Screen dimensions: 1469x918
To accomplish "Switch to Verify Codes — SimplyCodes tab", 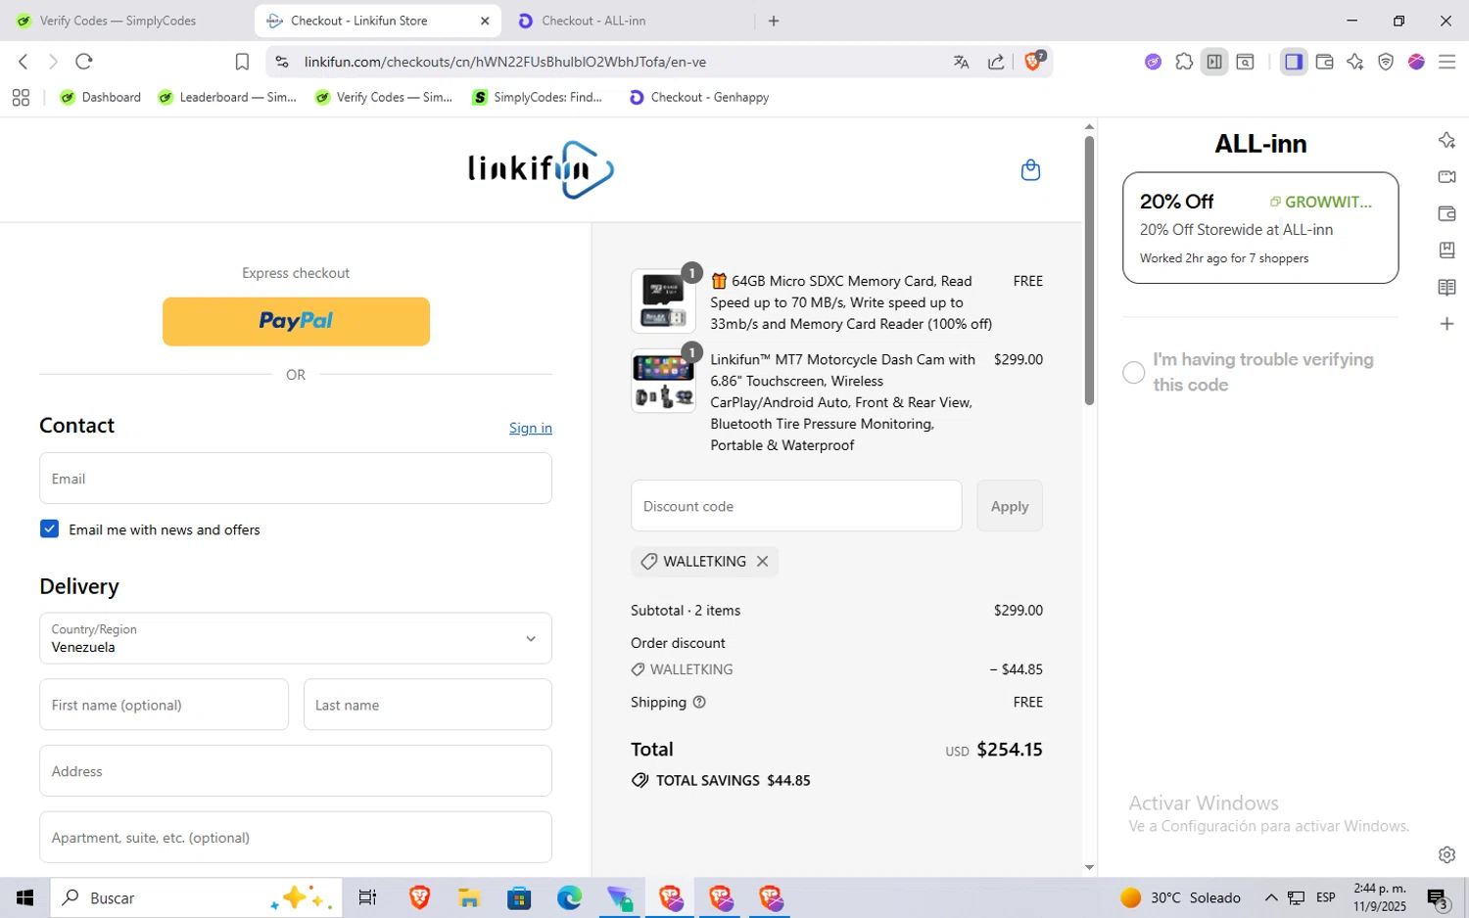I will click(x=118, y=21).
